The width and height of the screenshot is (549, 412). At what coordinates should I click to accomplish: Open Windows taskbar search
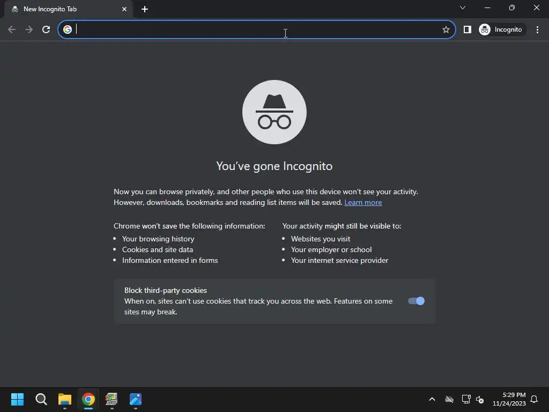coord(41,399)
